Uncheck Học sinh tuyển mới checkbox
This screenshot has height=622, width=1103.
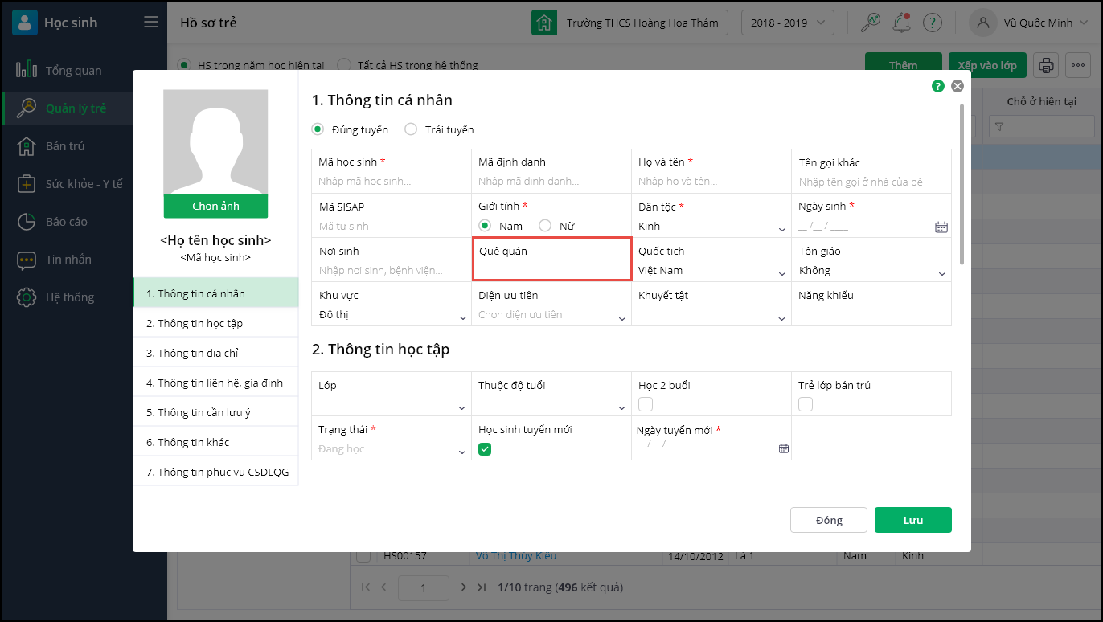[485, 449]
